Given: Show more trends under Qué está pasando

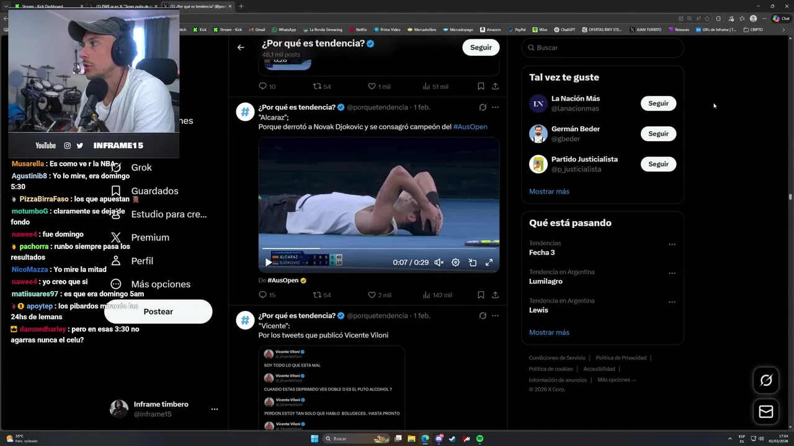Looking at the screenshot, I should click(549, 333).
